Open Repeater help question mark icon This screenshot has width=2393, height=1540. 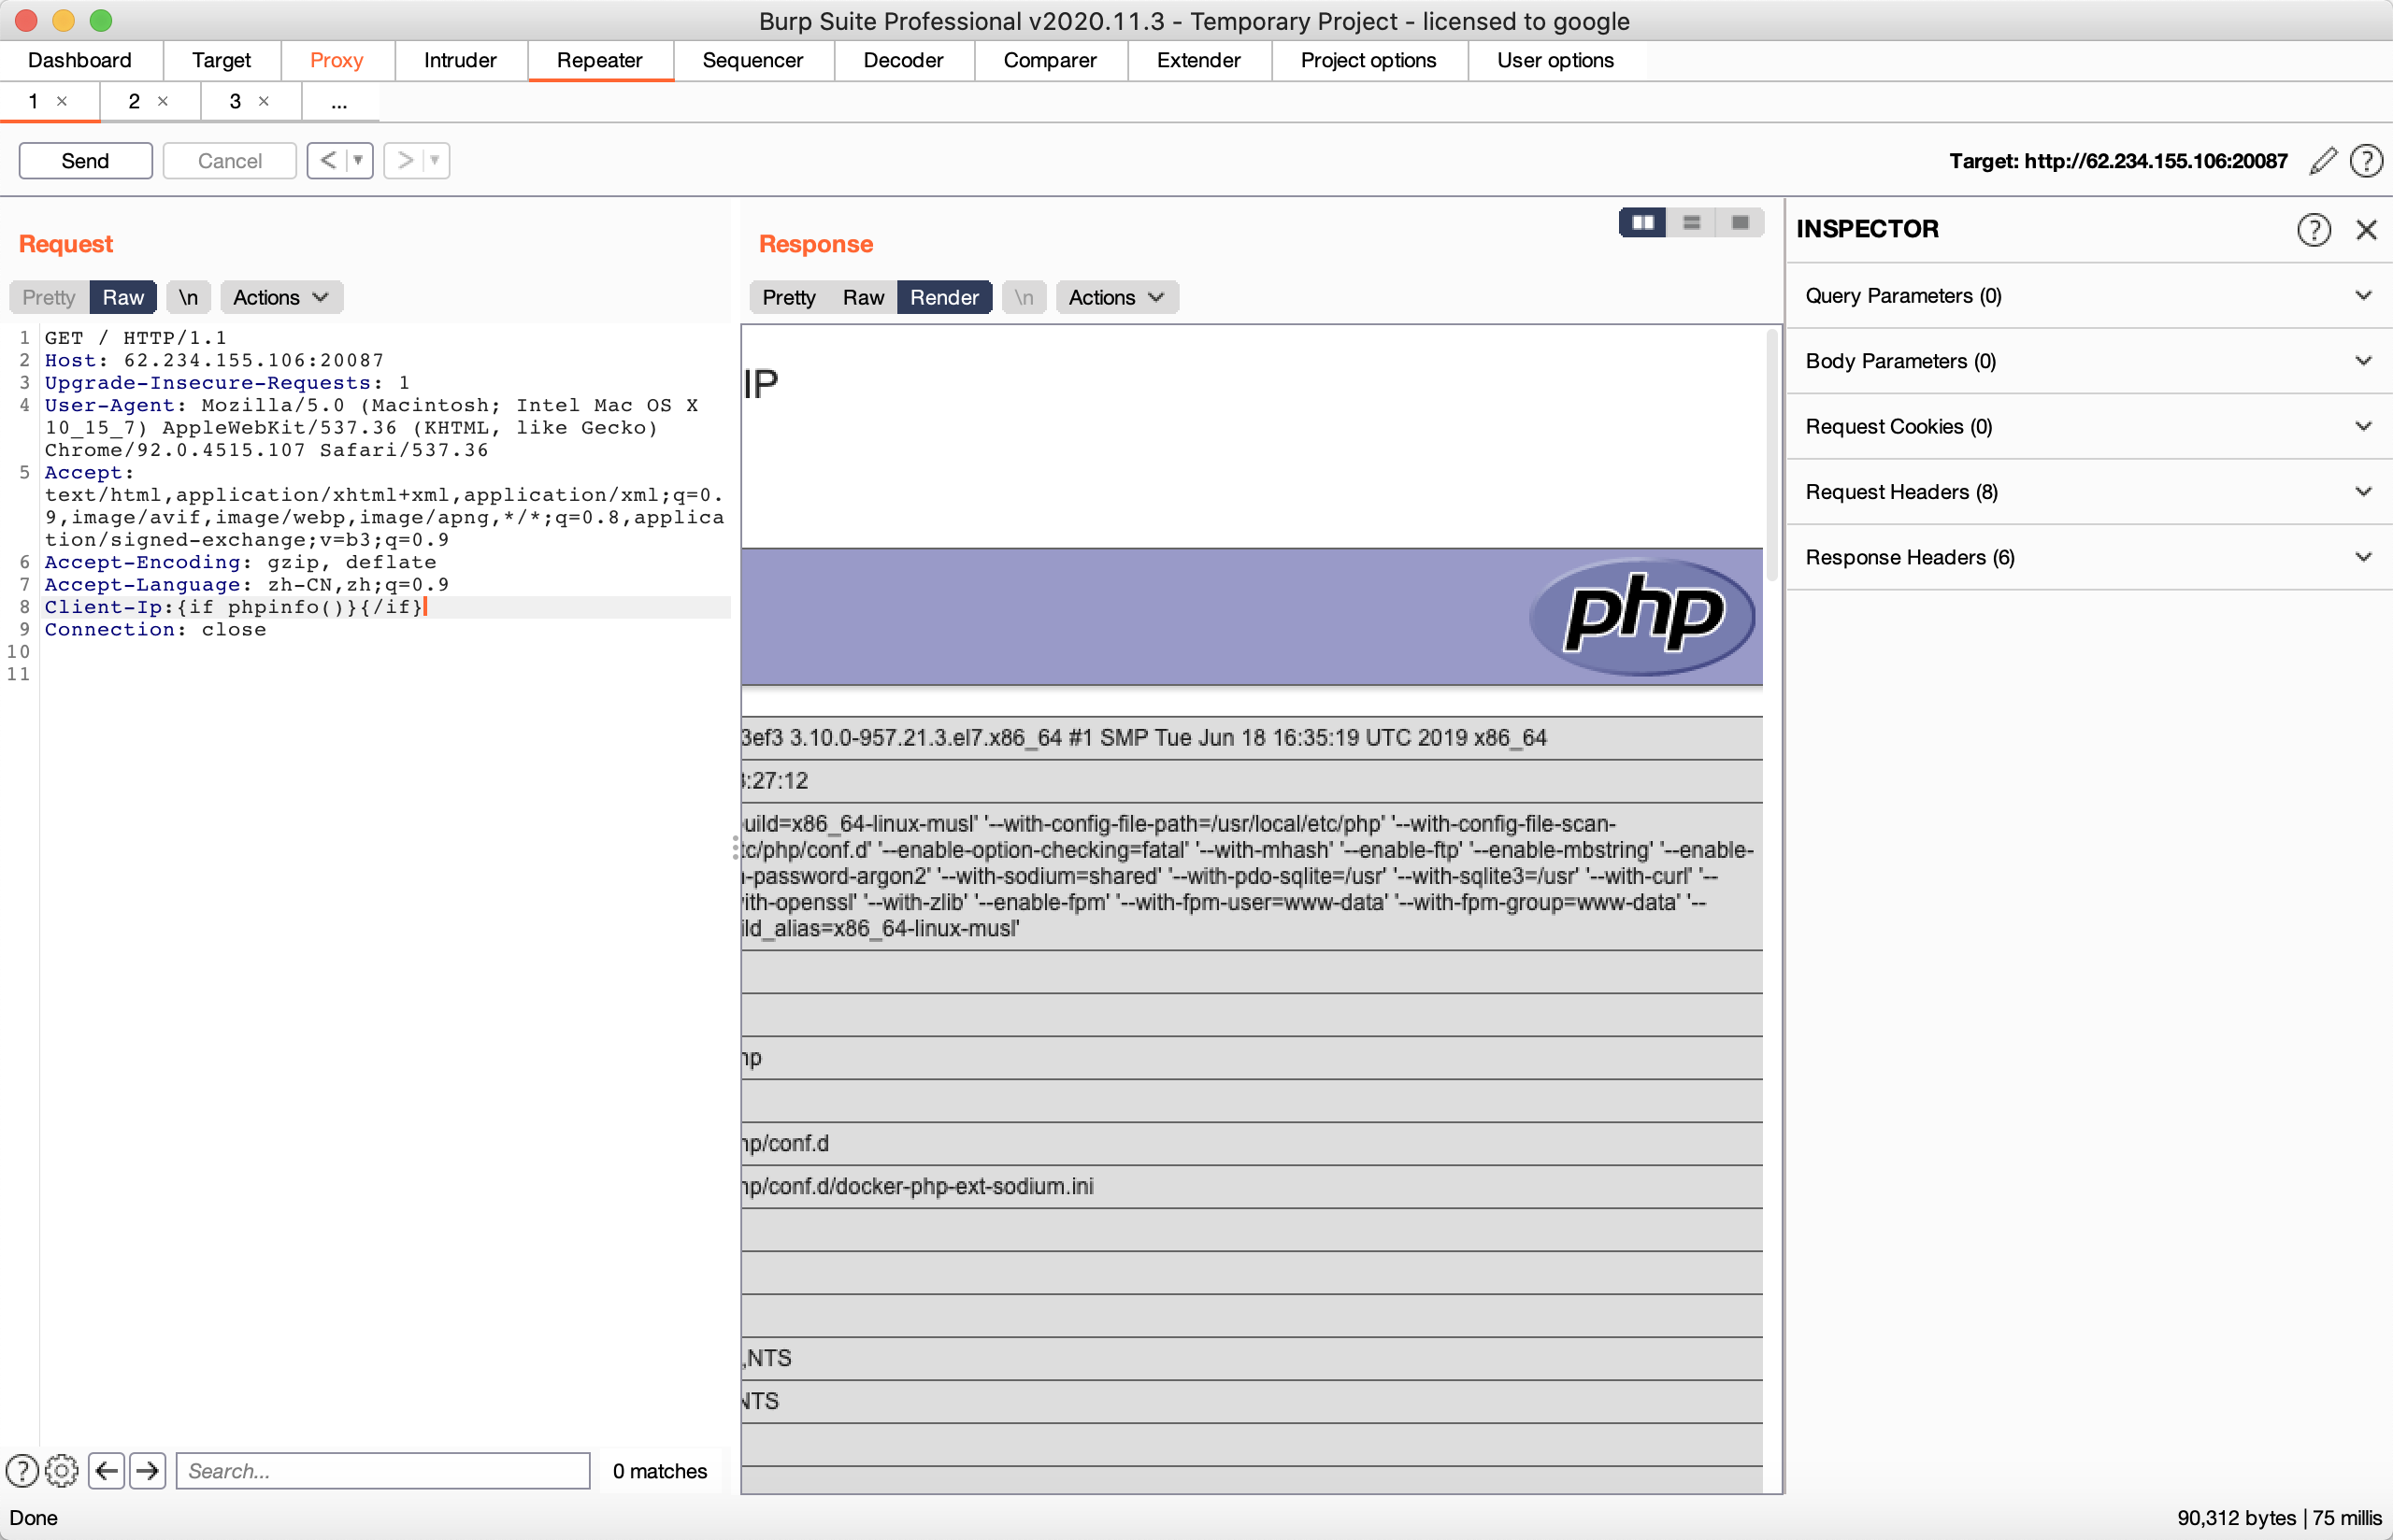2366,161
